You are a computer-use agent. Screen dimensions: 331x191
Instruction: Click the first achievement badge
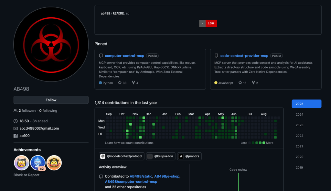22,163
